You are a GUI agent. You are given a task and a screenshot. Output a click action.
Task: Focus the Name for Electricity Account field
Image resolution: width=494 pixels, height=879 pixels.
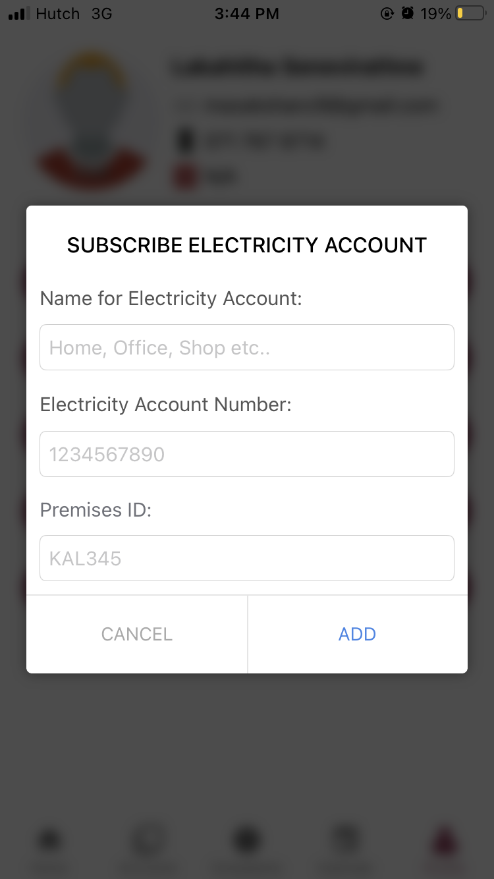click(x=247, y=347)
